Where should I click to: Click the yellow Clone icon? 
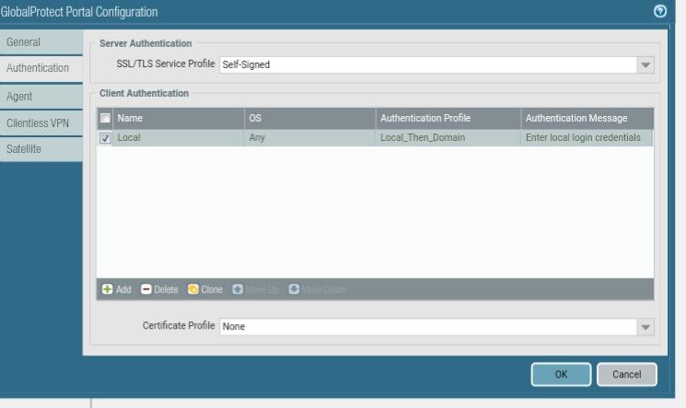[x=193, y=289]
